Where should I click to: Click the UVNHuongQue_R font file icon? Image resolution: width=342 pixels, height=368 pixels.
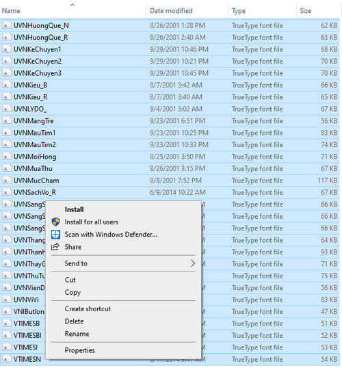point(7,38)
